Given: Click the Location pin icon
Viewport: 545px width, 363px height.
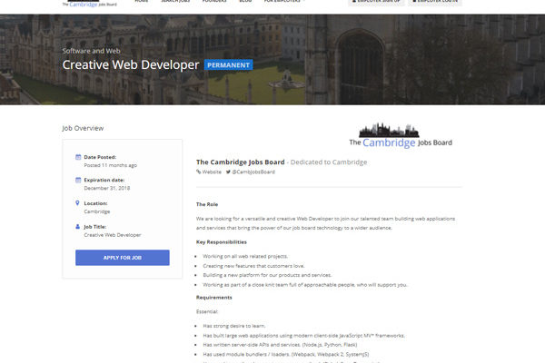Looking at the screenshot, I should coord(77,203).
